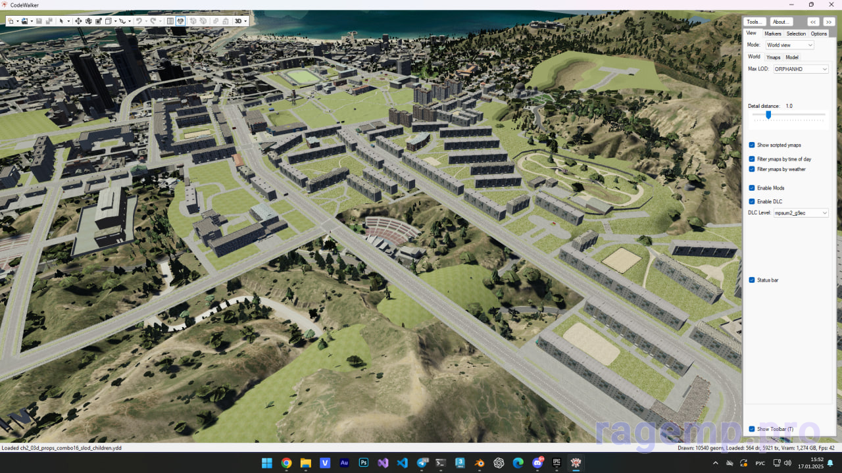The height and width of the screenshot is (473, 842).
Task: Click the Detail distance slider handle
Action: [768, 115]
